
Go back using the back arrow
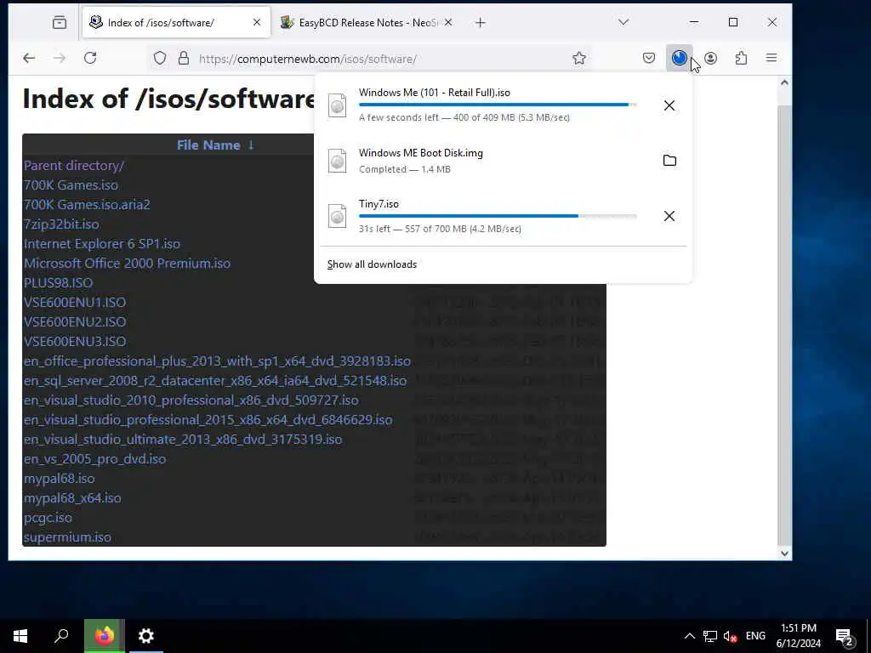pos(29,58)
